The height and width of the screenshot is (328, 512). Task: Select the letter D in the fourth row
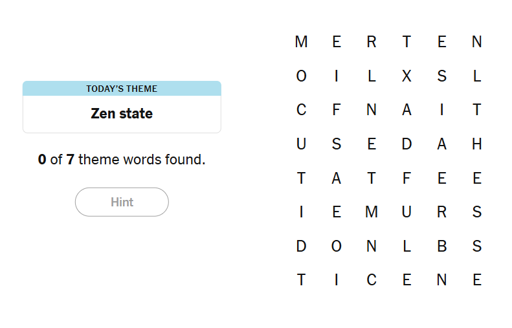pos(406,144)
